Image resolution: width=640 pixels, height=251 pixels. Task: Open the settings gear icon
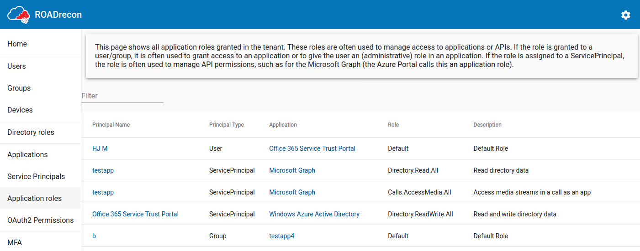625,15
